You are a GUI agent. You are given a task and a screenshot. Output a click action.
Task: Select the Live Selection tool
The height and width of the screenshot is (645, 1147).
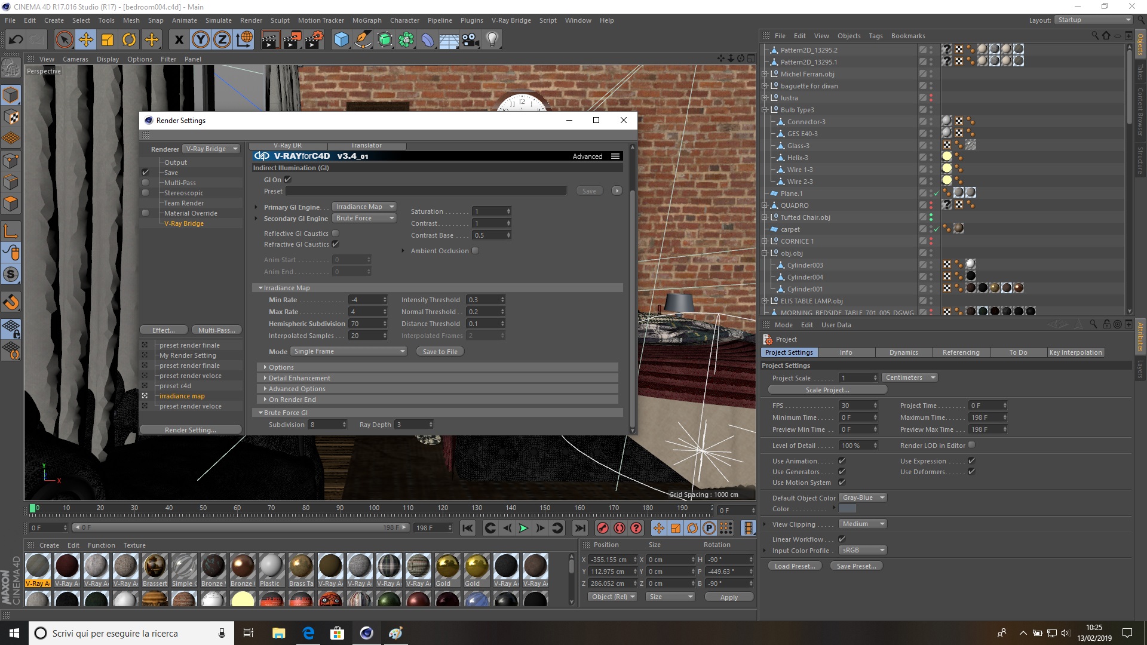(64, 40)
